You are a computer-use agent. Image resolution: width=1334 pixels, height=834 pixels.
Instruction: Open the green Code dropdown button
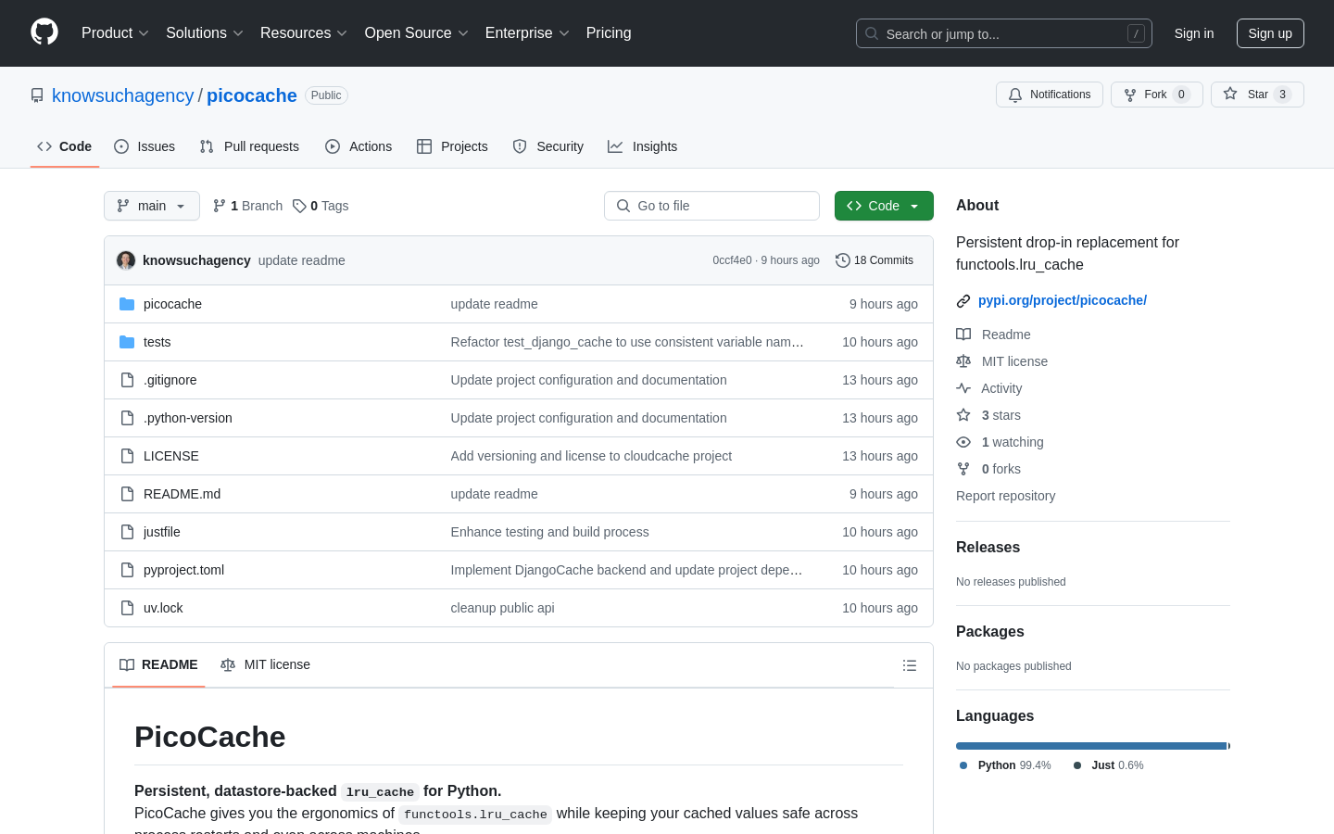click(884, 206)
